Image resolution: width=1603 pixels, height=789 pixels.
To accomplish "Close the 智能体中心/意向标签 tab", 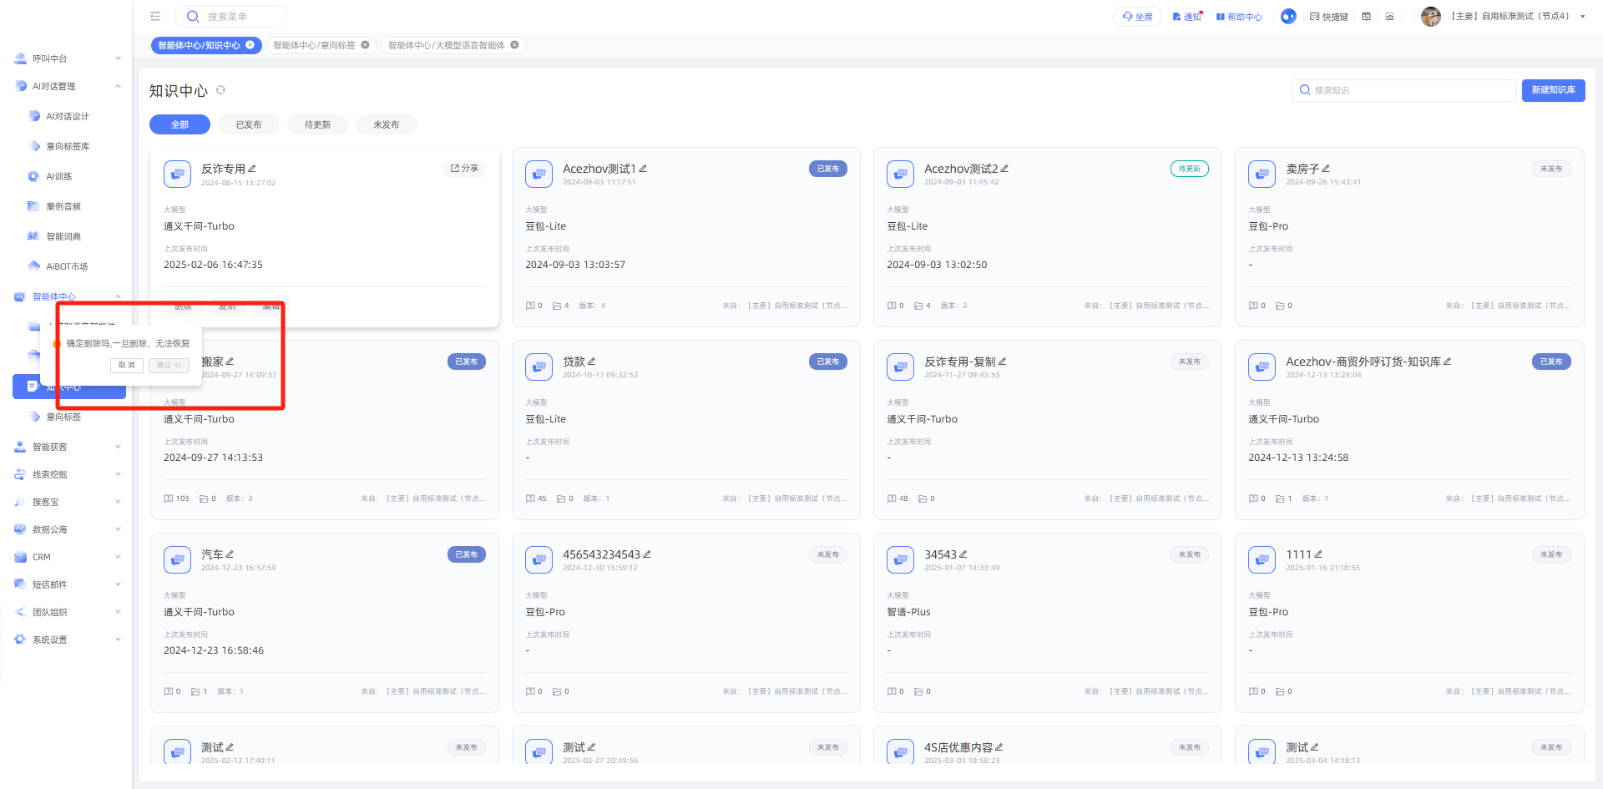I will [x=365, y=45].
